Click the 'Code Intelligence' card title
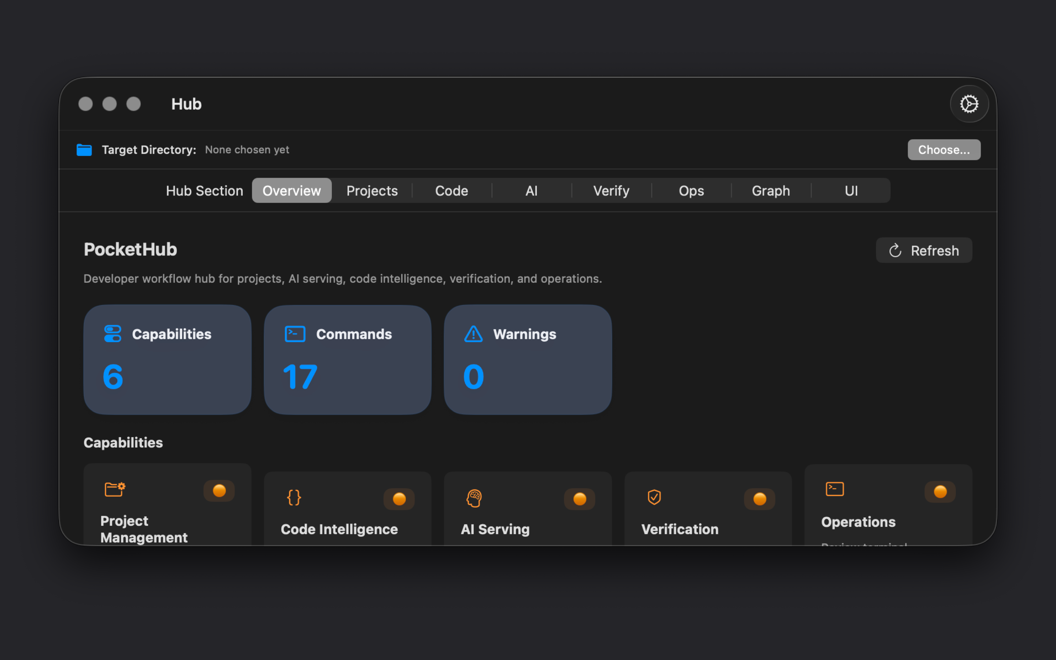1056x660 pixels. pyautogui.click(x=339, y=529)
